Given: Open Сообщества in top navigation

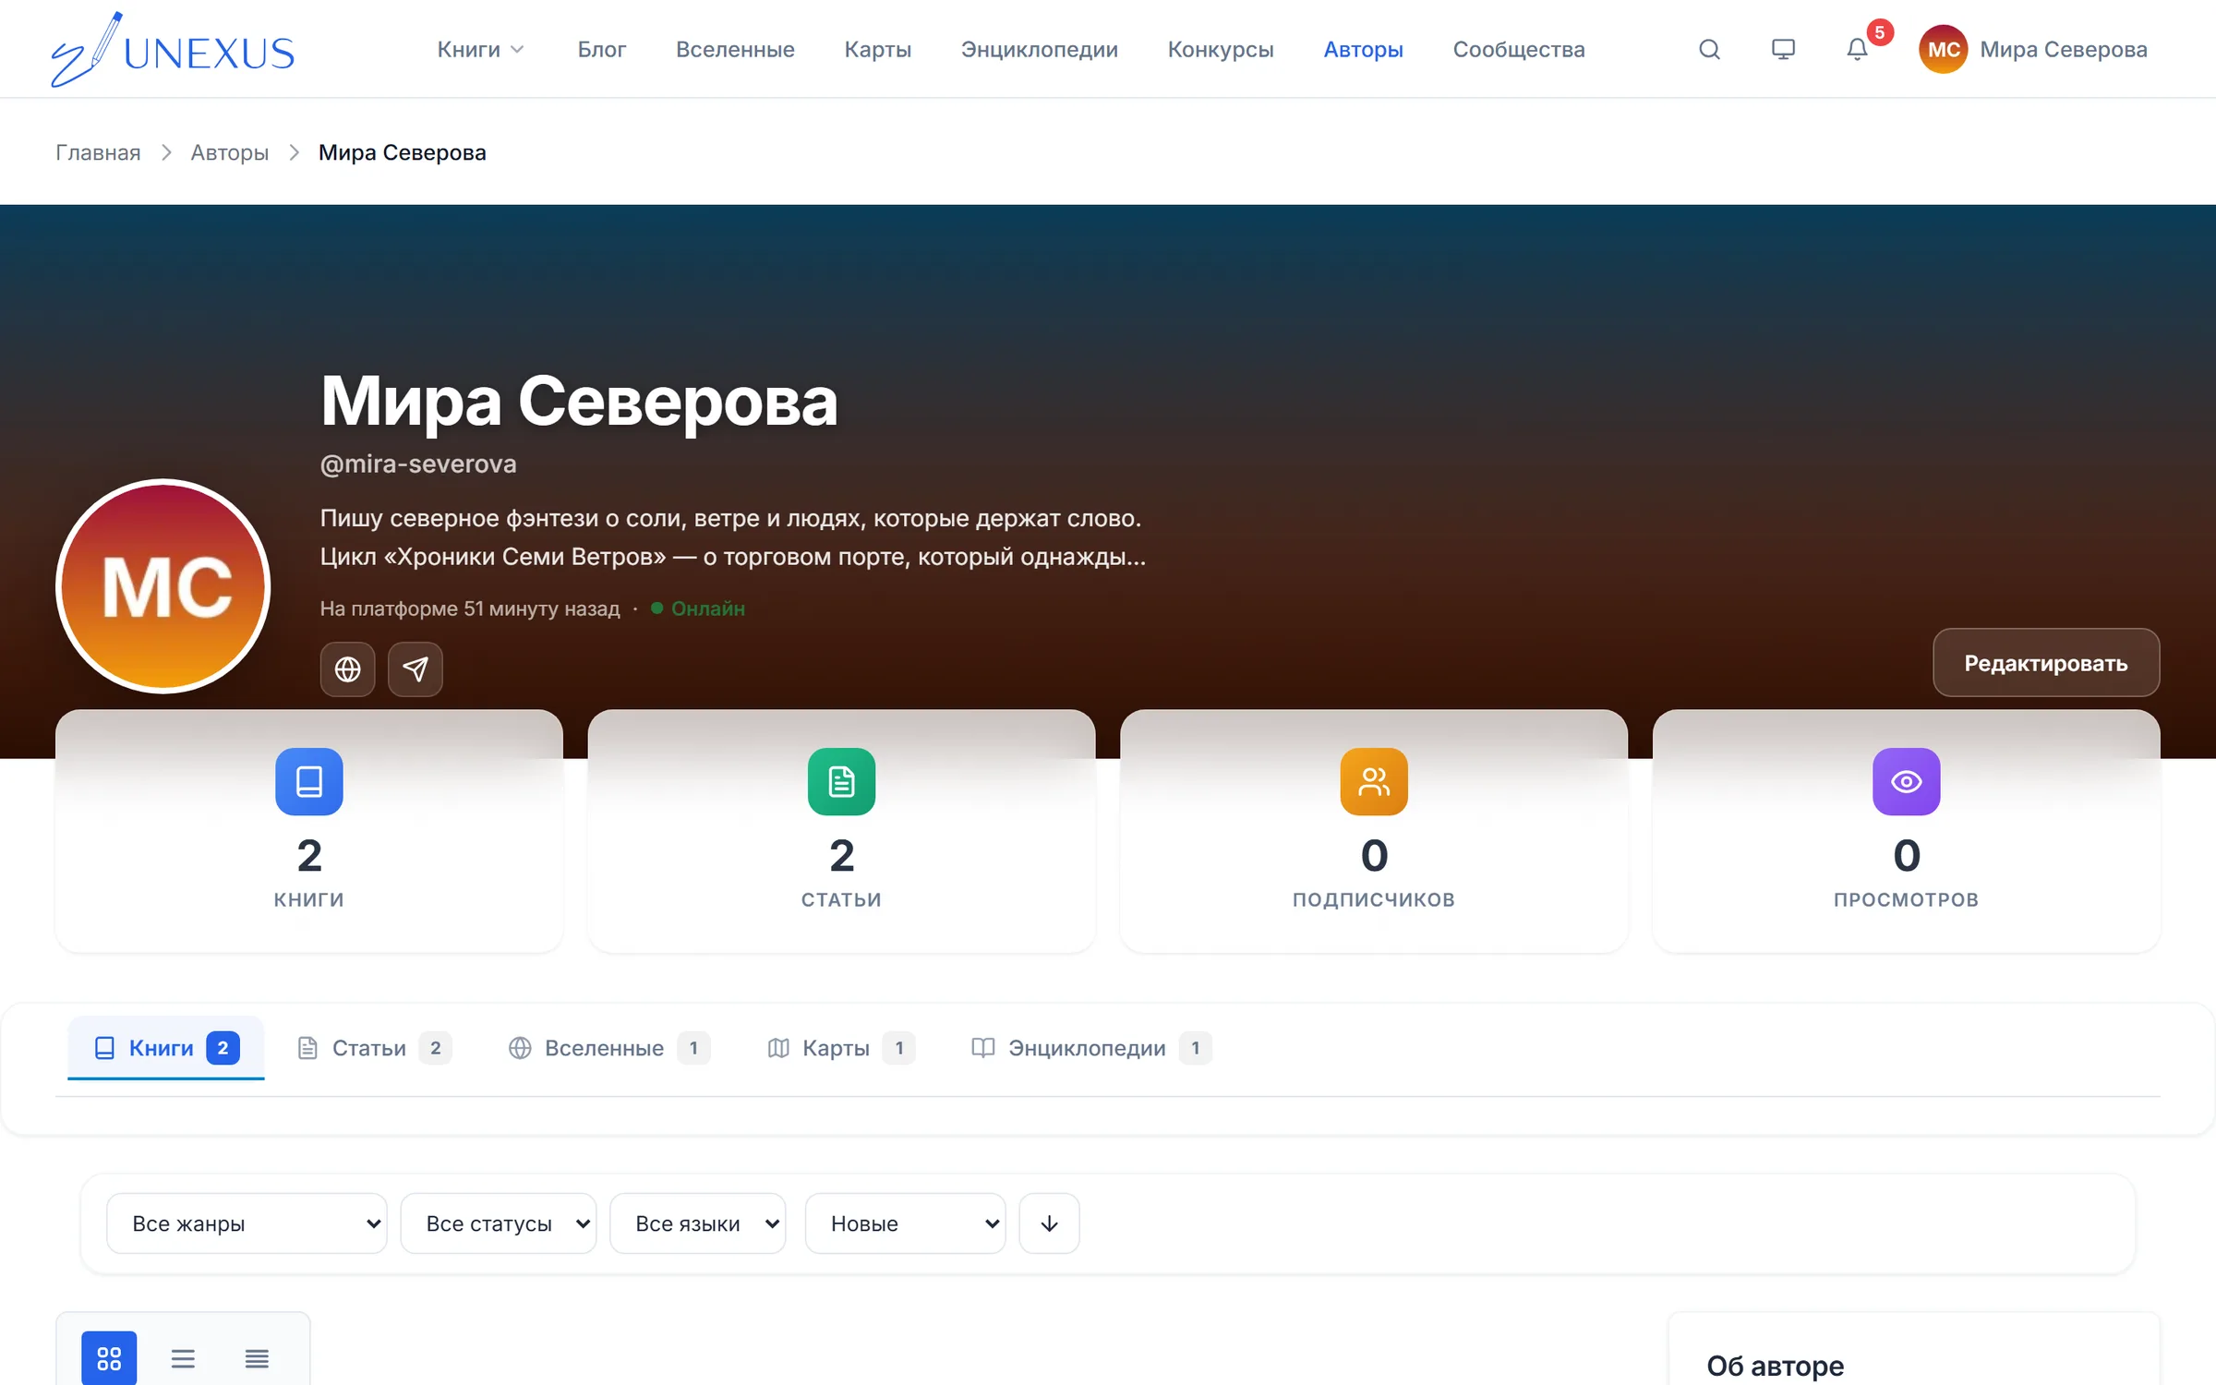Looking at the screenshot, I should click(x=1519, y=49).
